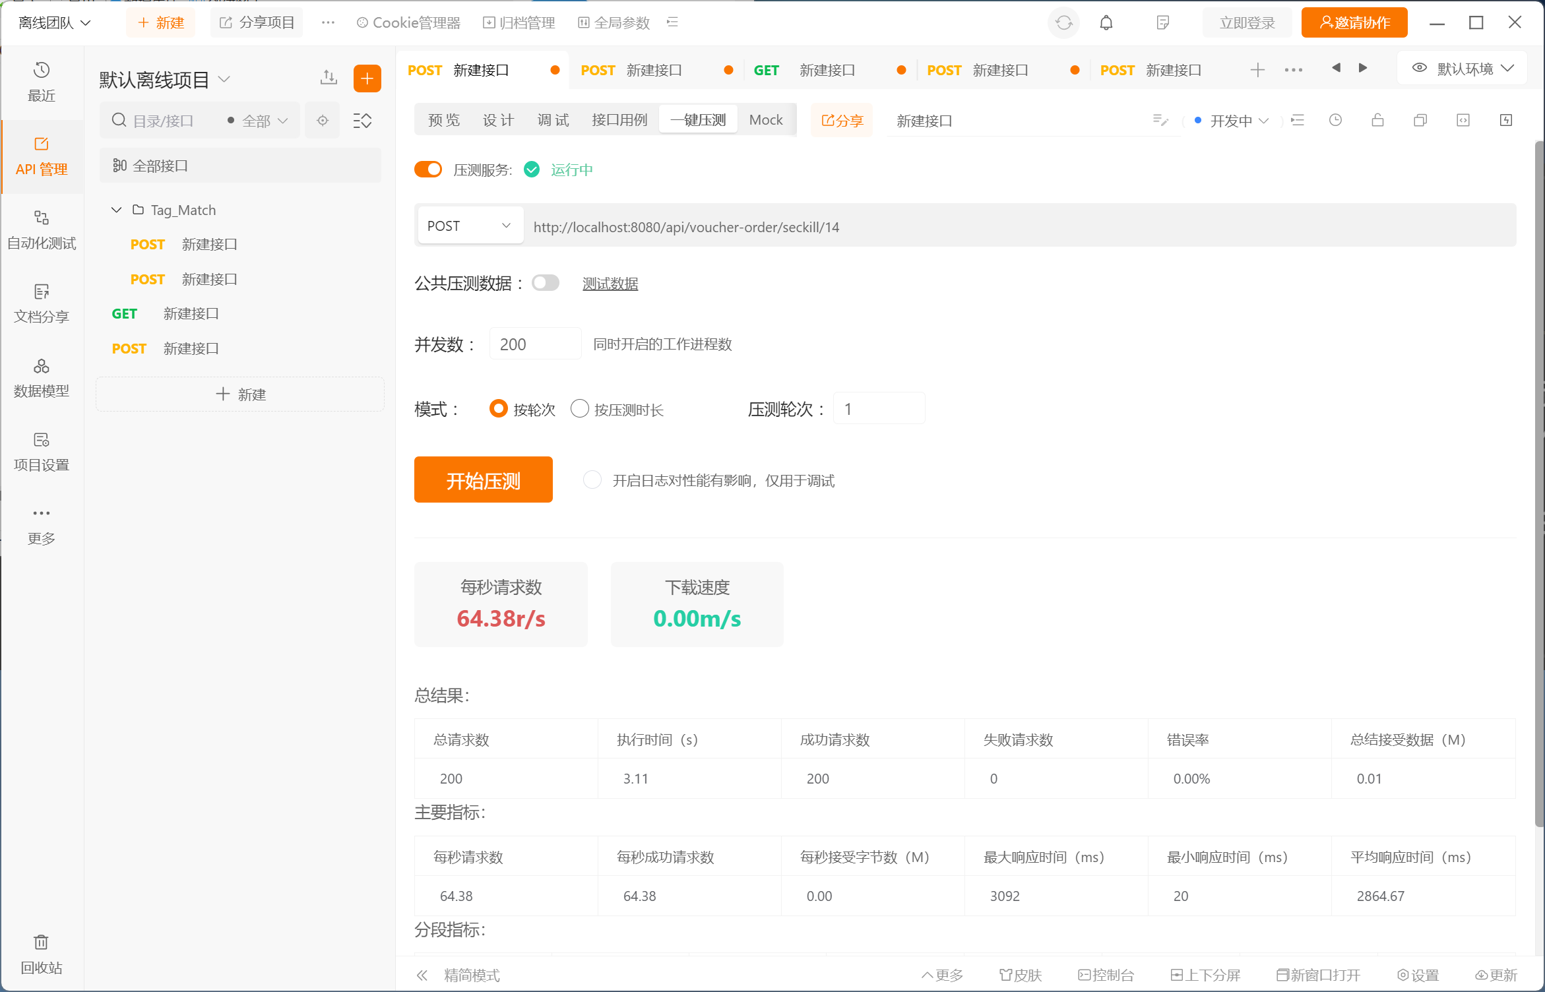Image resolution: width=1545 pixels, height=992 pixels.
Task: Click the lock icon in interface toolbar
Action: point(1377,121)
